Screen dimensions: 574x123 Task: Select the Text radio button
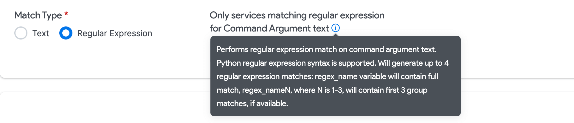tap(21, 33)
